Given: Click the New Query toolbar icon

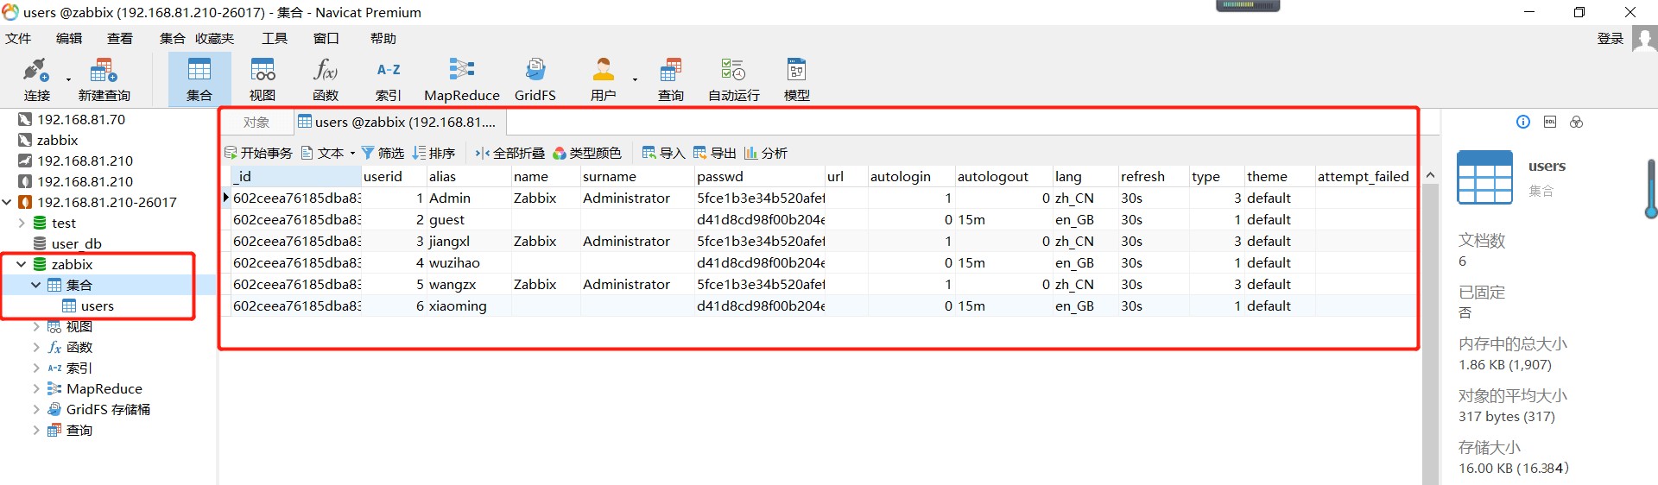Looking at the screenshot, I should tap(104, 79).
